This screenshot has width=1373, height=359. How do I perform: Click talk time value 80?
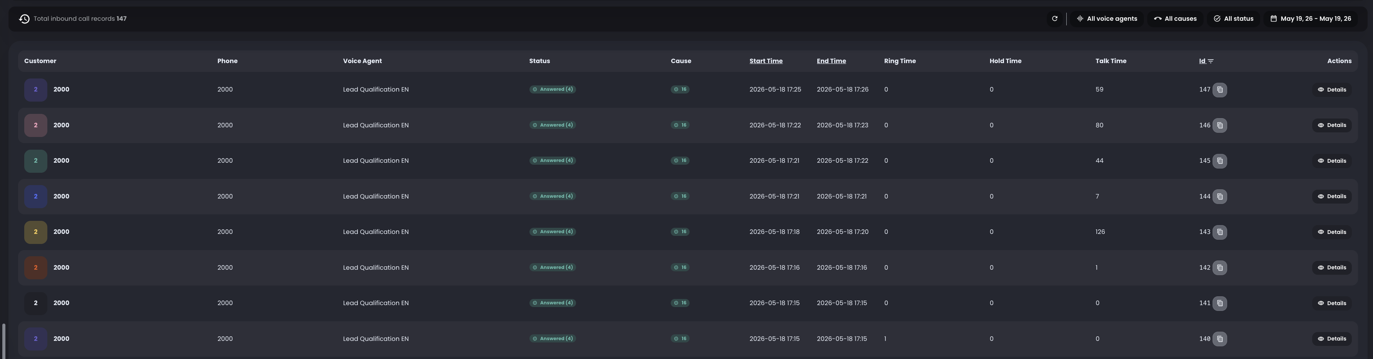tap(1099, 125)
